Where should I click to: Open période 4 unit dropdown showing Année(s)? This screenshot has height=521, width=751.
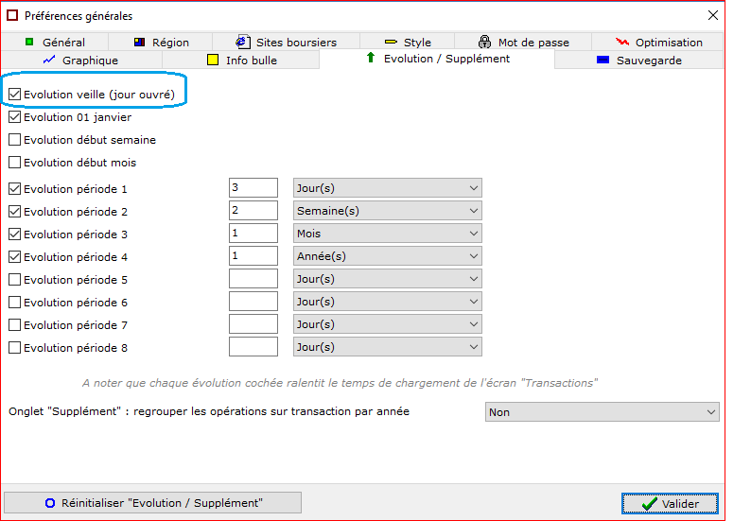point(388,256)
